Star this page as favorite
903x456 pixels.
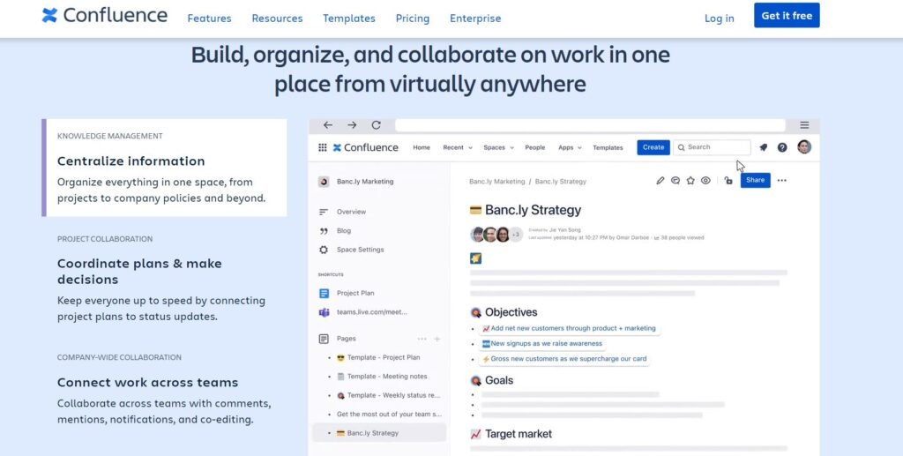click(690, 181)
